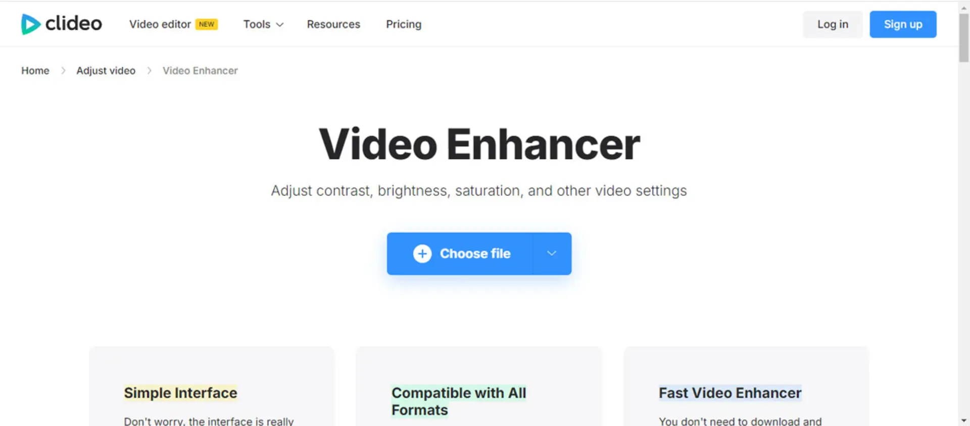
Task: Open the Adjust video breadcrumb link
Action: coord(106,71)
